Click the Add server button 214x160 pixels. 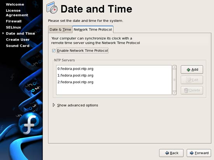[192, 70]
